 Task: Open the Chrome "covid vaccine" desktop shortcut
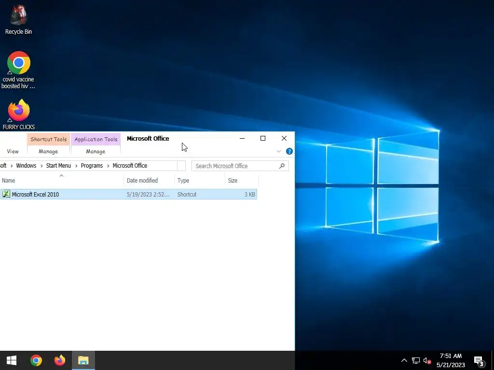(x=18, y=70)
